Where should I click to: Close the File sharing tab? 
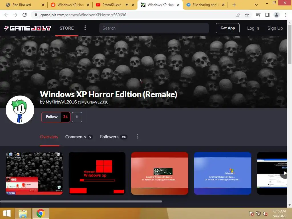coord(223,5)
